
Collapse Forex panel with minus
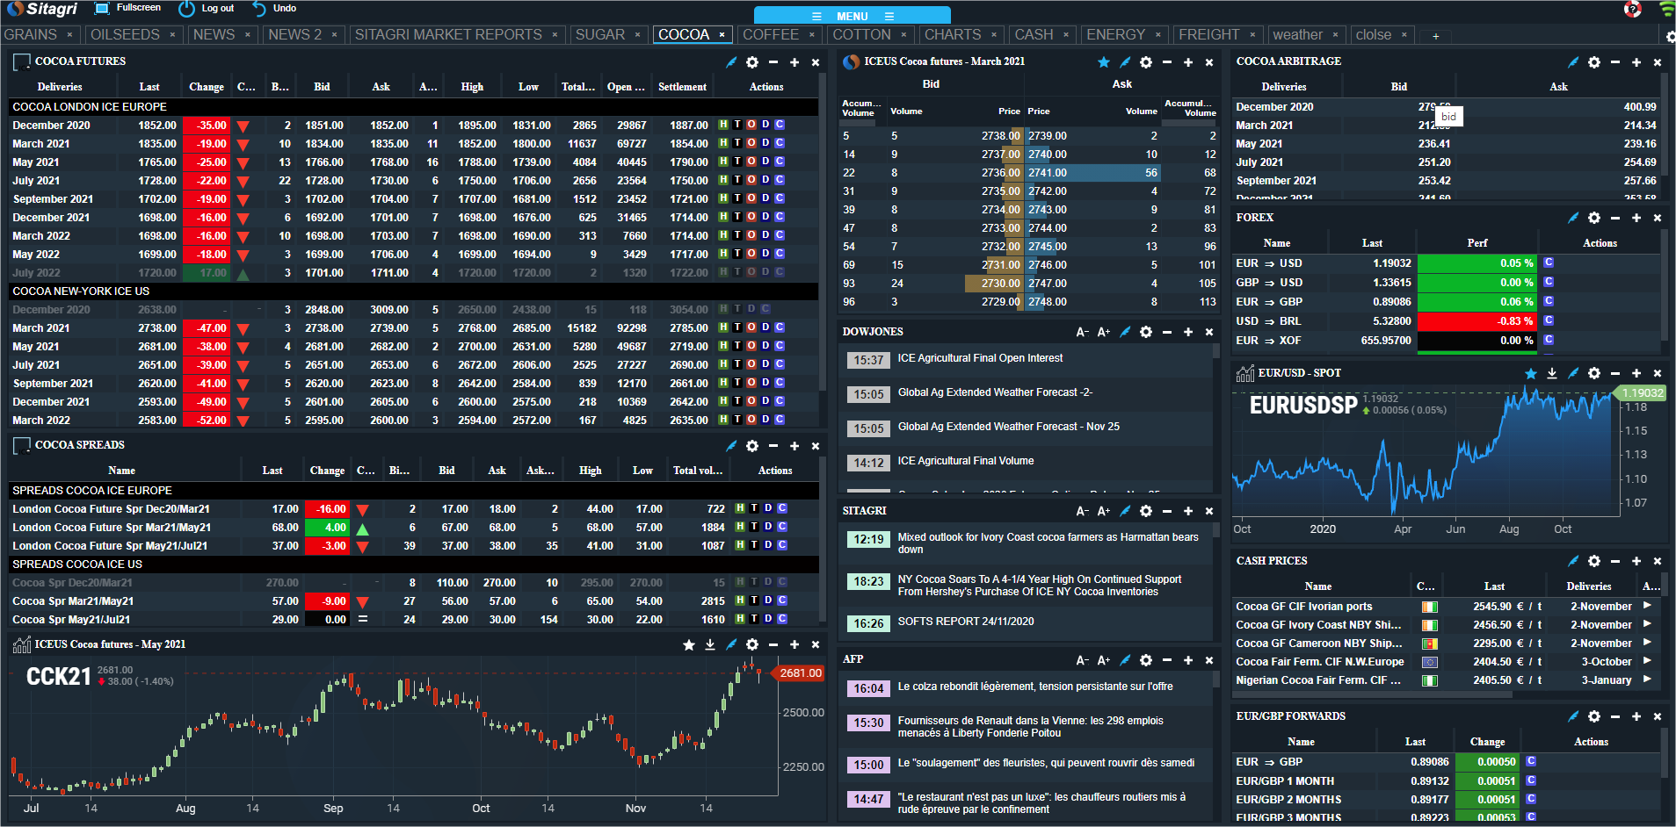1615,218
